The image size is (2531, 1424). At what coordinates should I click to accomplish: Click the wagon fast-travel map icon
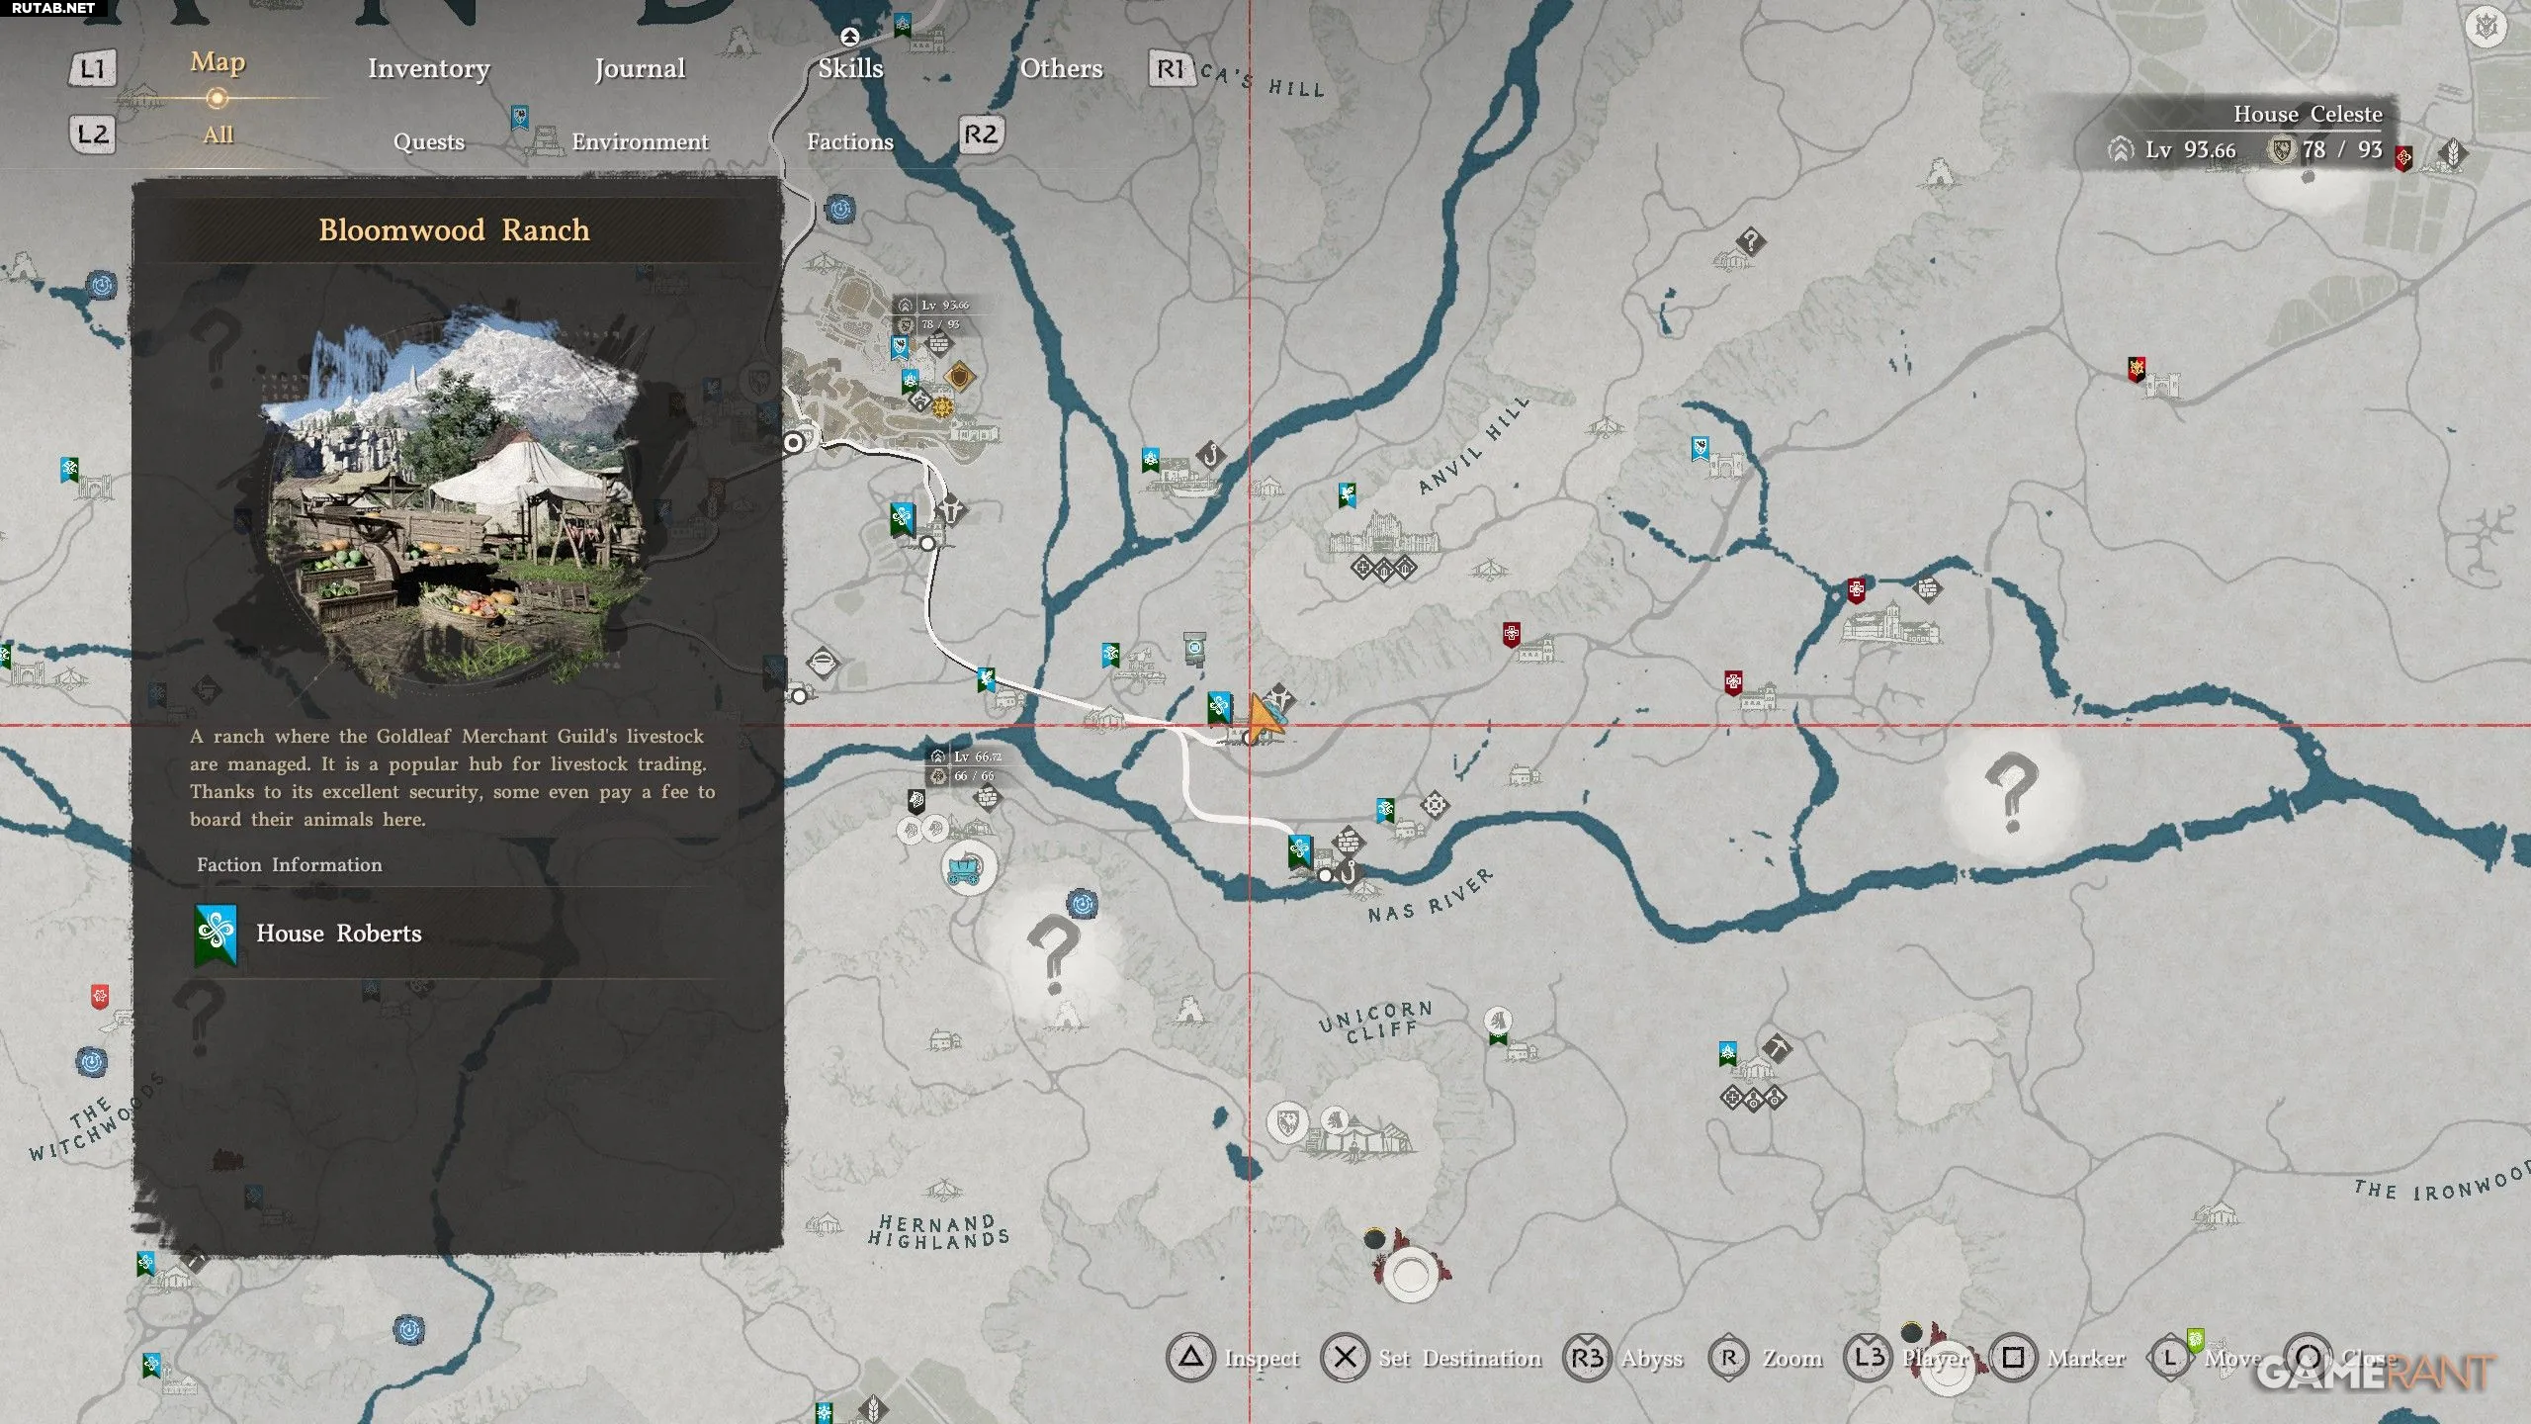(x=967, y=868)
